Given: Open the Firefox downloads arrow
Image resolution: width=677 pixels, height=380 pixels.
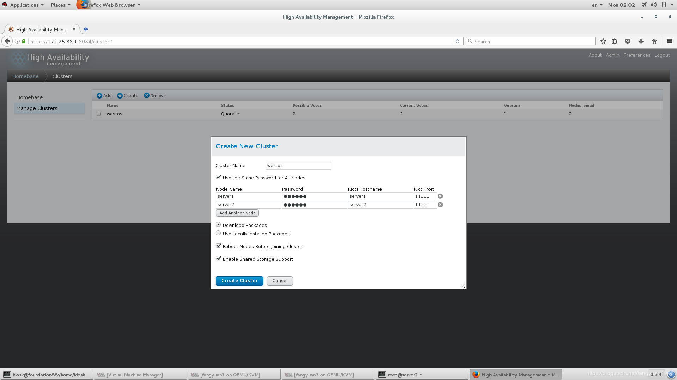Looking at the screenshot, I should (x=641, y=42).
